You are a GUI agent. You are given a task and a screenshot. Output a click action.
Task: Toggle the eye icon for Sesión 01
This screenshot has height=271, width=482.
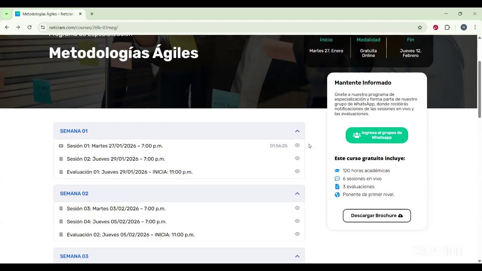point(297,145)
